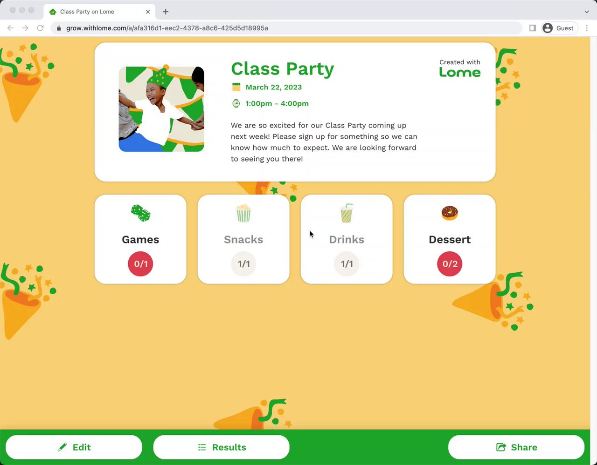Open a new browser tab
Image resolution: width=597 pixels, height=465 pixels.
[166, 12]
